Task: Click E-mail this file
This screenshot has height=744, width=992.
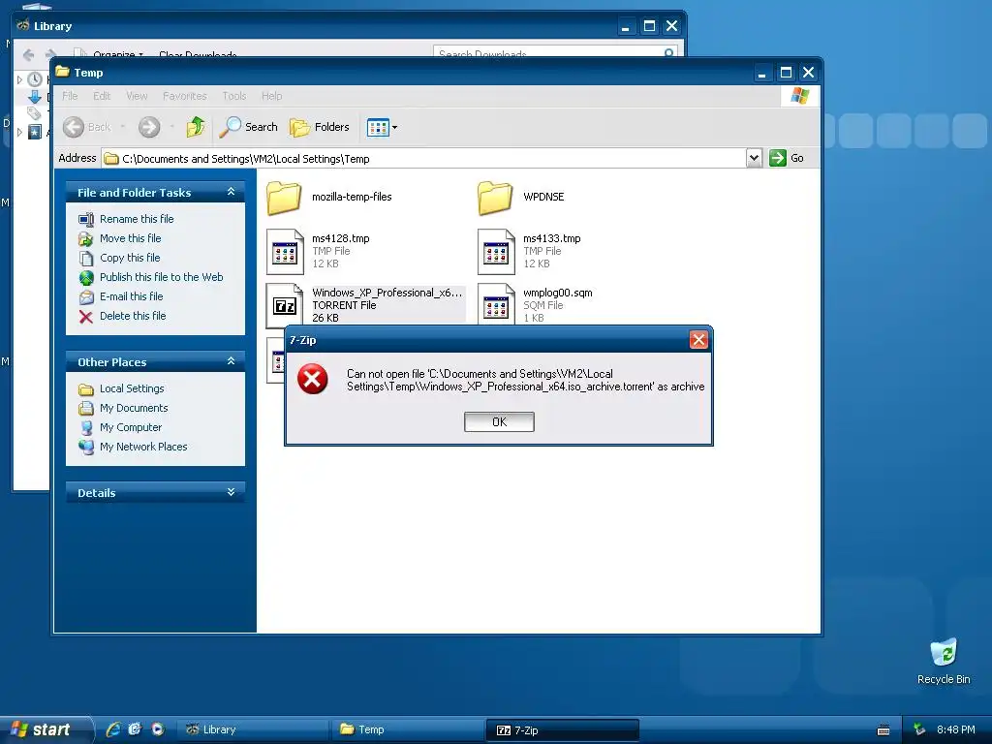Action: tap(131, 296)
